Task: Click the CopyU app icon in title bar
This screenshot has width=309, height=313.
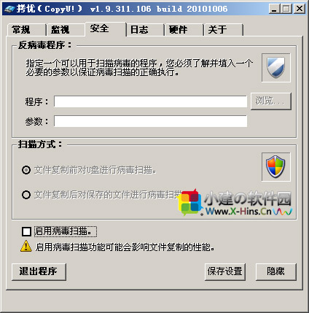Action: [9, 9]
